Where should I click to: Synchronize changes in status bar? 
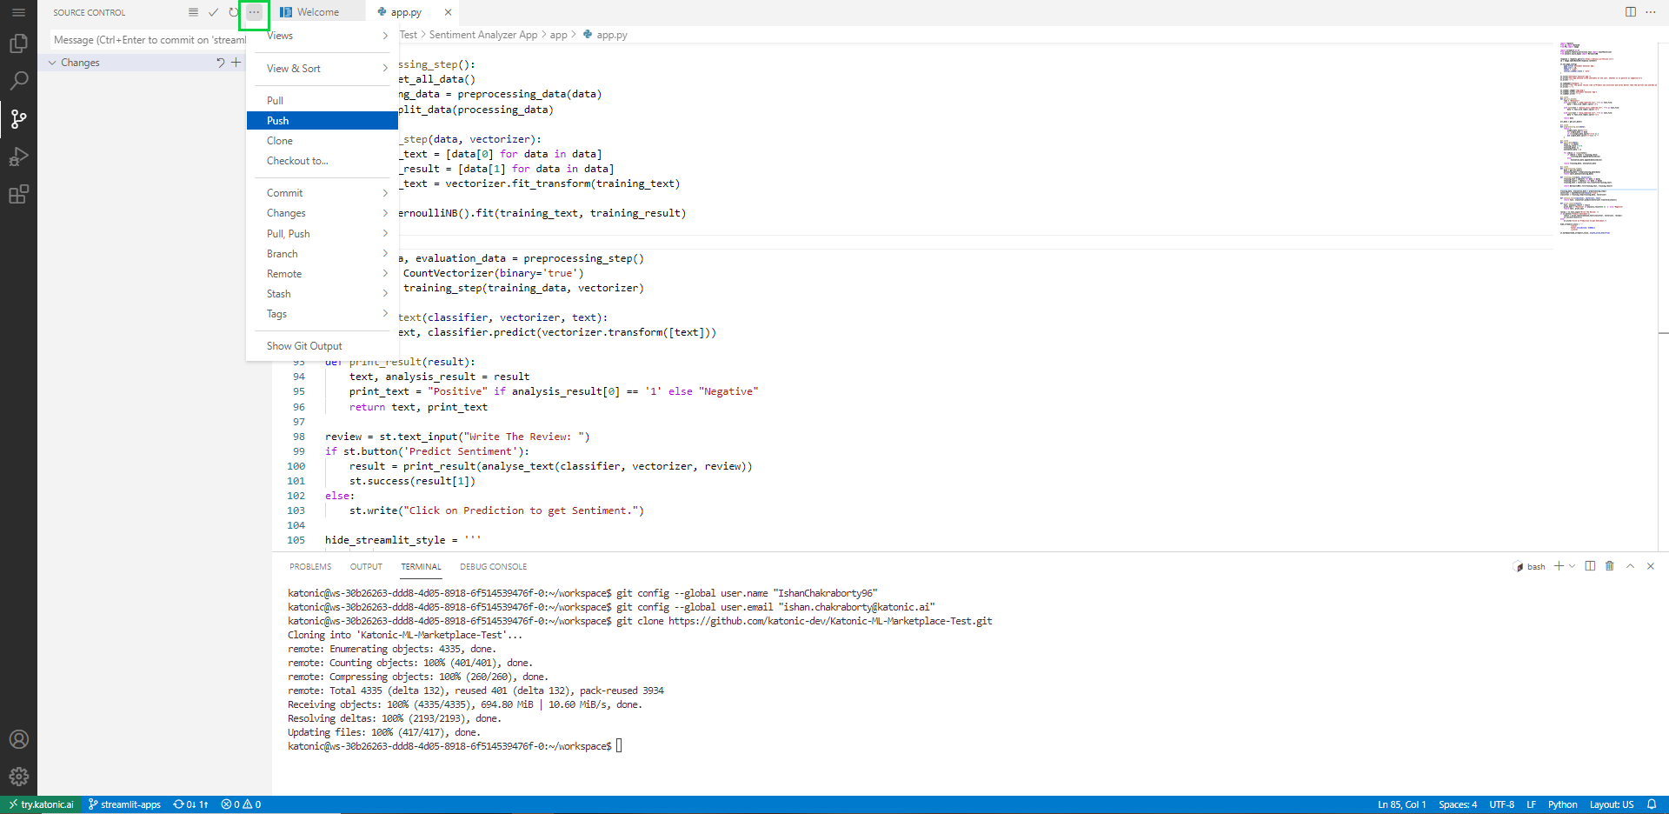pos(191,804)
